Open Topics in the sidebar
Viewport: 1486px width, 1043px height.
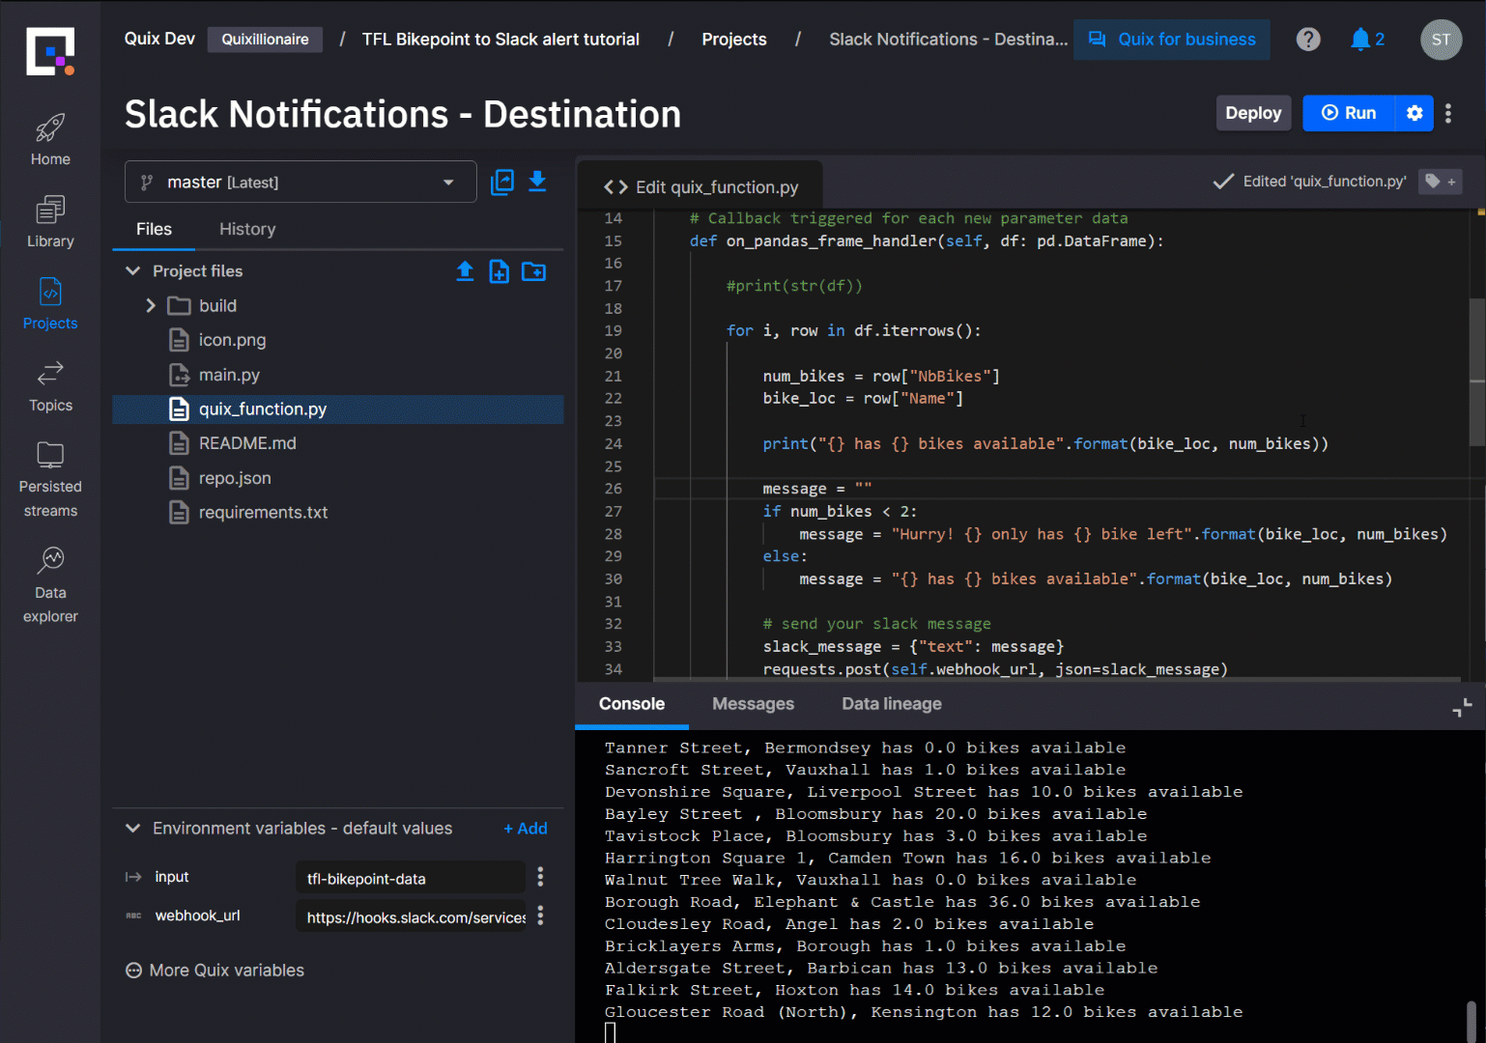[x=50, y=386]
